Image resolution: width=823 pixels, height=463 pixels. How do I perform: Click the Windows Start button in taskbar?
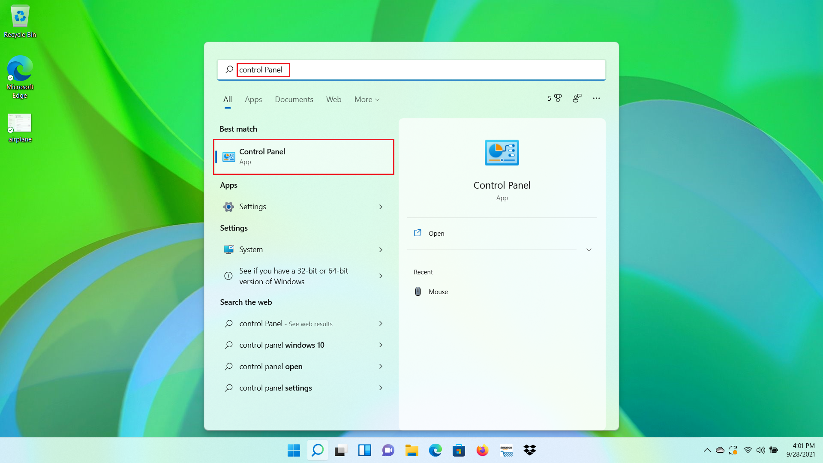pyautogui.click(x=294, y=450)
